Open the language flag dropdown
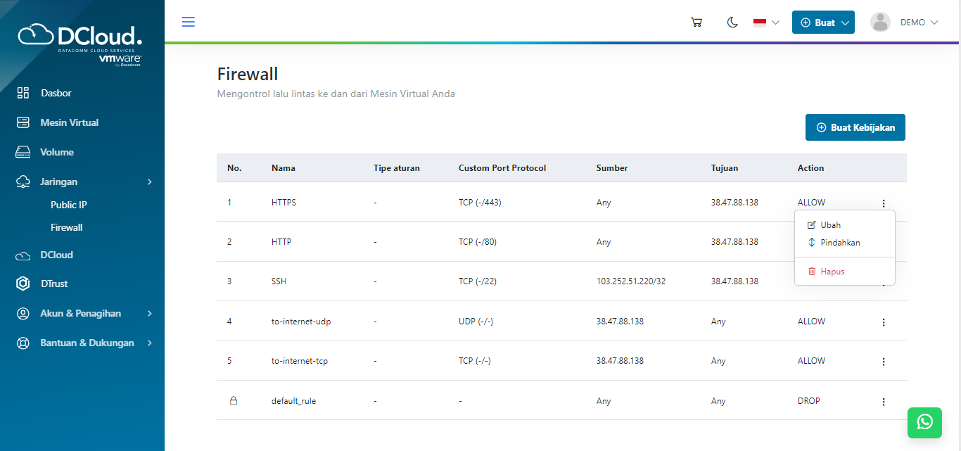This screenshot has width=961, height=451. tap(766, 23)
